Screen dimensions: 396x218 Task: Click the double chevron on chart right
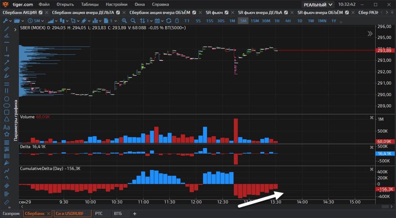click(370, 34)
